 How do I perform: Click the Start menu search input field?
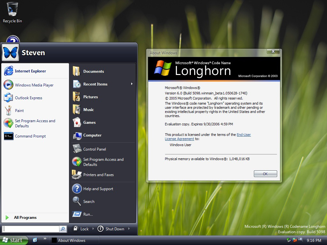point(31,229)
